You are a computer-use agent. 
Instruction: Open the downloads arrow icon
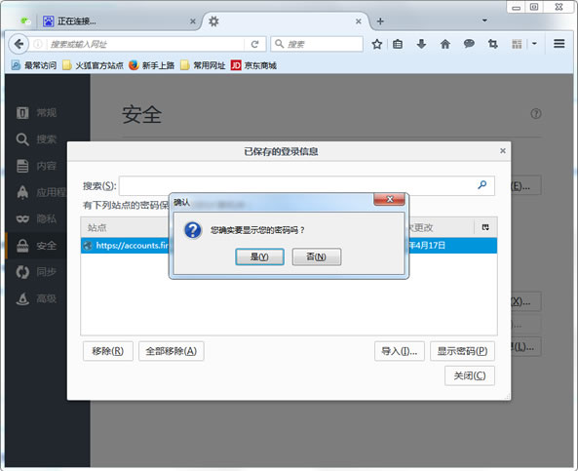click(421, 44)
